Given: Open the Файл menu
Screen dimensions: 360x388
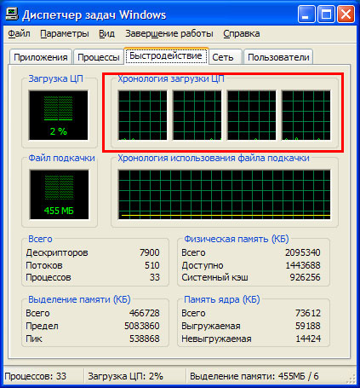Looking at the screenshot, I should [19, 33].
